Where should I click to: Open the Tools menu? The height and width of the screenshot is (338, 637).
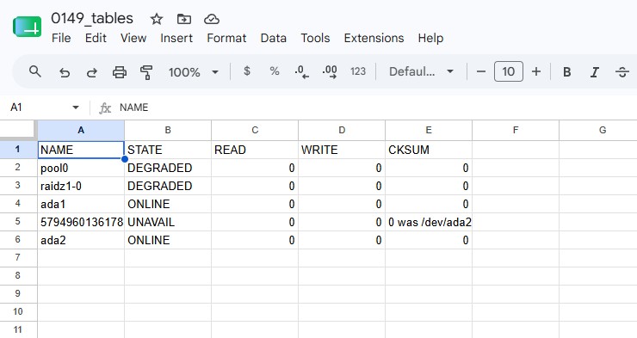[315, 38]
